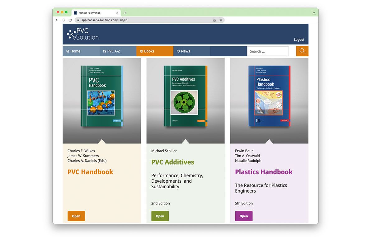371x239 pixels.
Task: Click the orange PVC Handbook title
Action: click(90, 172)
